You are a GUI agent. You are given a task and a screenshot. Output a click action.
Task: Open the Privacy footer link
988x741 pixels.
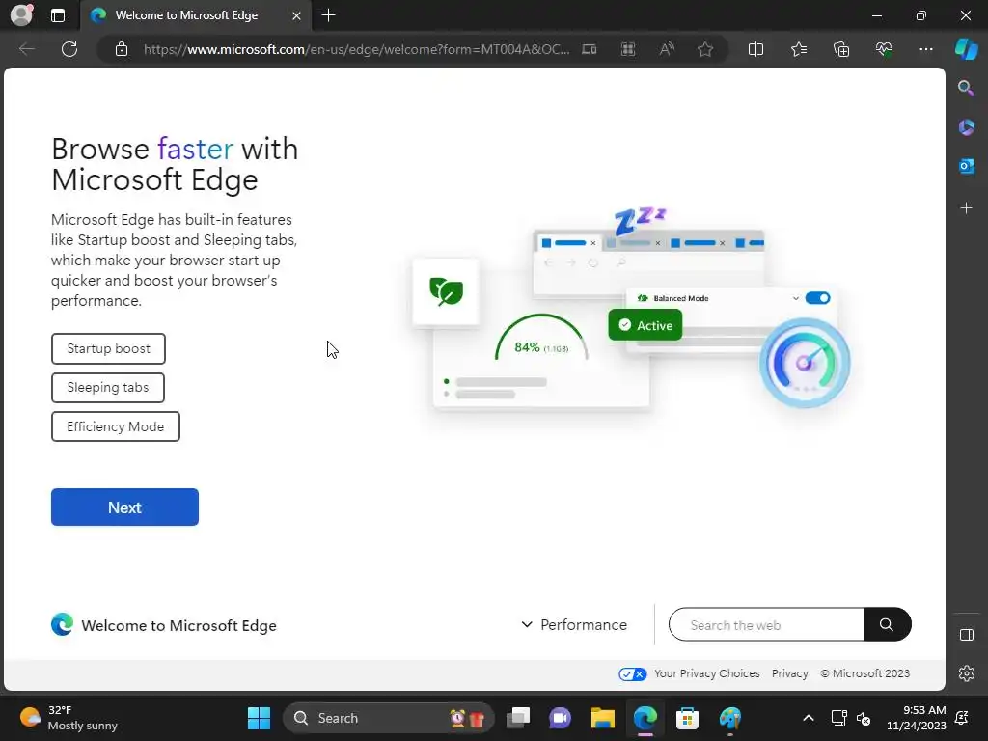(789, 673)
